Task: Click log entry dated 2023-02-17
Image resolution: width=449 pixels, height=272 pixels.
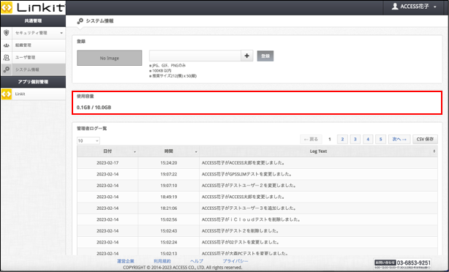Action: click(107, 163)
